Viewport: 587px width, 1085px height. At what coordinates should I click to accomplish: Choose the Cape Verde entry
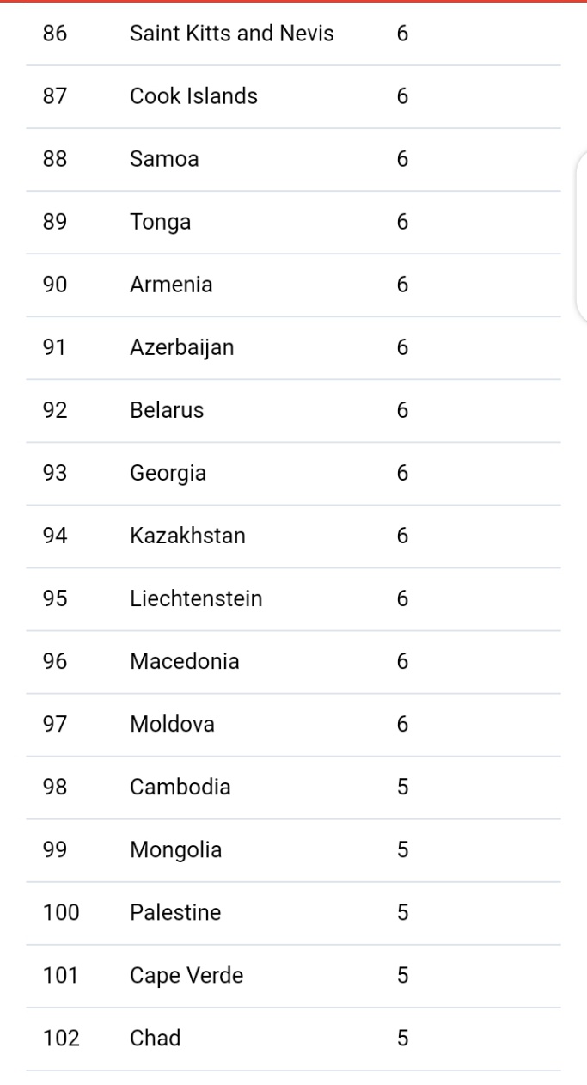coord(186,975)
